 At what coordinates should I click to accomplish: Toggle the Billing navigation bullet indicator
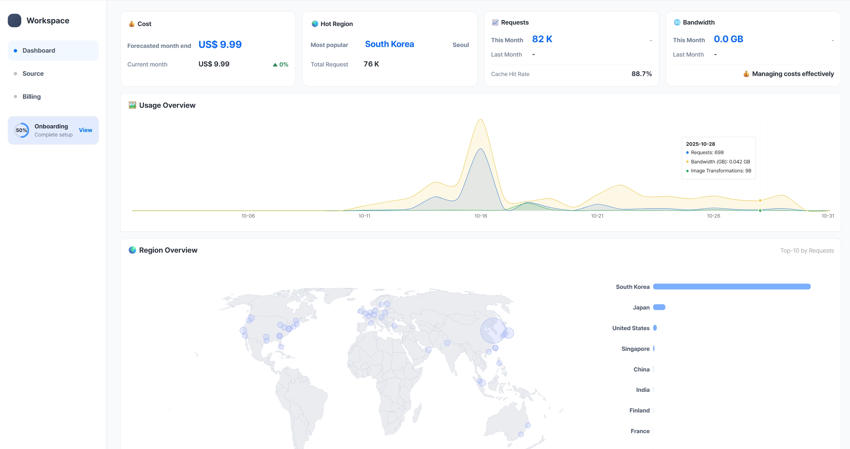[x=15, y=96]
